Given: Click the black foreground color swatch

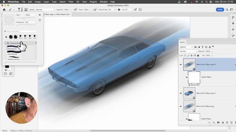Looking at the screenshot, I should coord(7,67).
